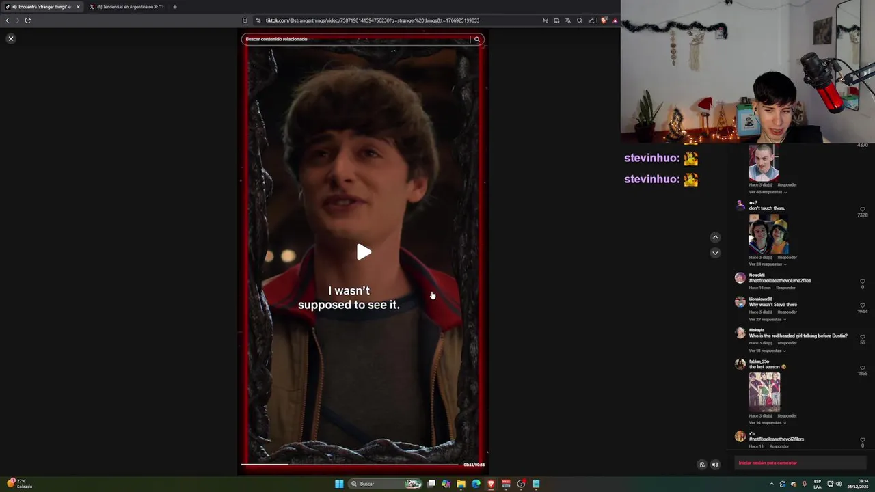Open image attached to 'the last season' comment
This screenshot has width=875, height=492.
click(764, 392)
